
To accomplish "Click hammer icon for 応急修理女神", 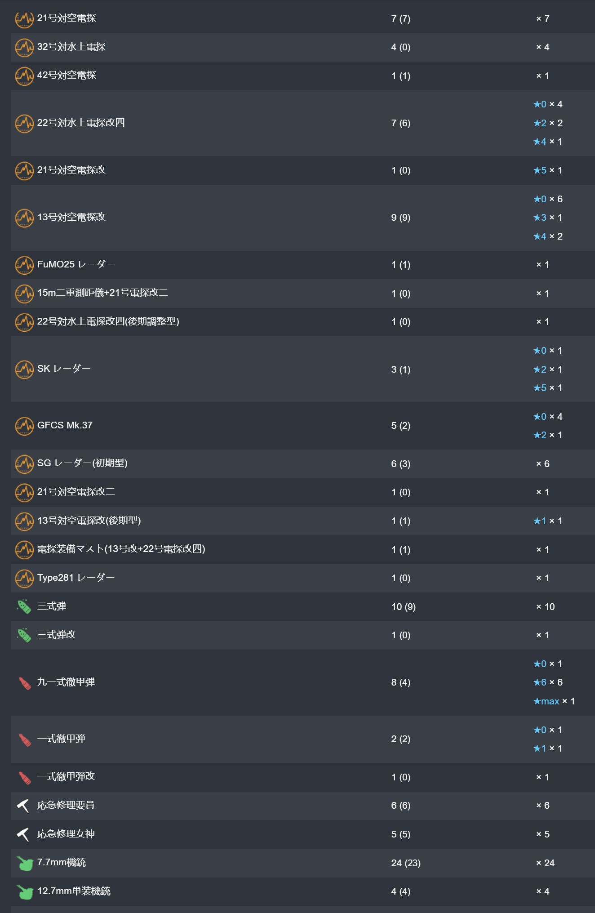I will (x=23, y=835).
